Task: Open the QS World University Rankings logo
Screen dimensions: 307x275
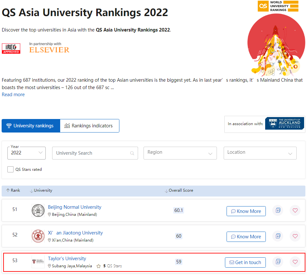Action: 278,6
